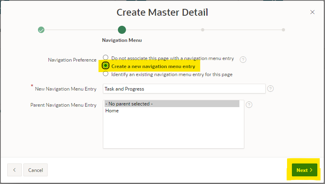The width and height of the screenshot is (325, 184).
Task: Choose 'Create a new navigation menu entry' radio
Action: coord(106,66)
